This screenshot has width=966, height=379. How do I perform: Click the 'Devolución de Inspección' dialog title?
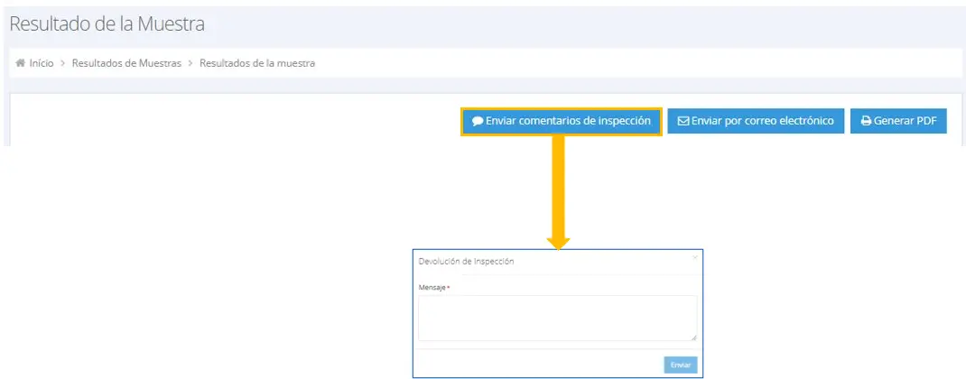[x=466, y=262]
